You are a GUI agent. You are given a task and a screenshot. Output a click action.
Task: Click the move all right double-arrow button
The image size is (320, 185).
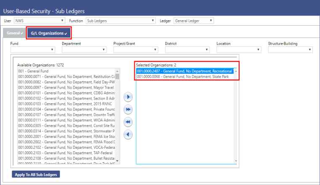[x=128, y=110]
